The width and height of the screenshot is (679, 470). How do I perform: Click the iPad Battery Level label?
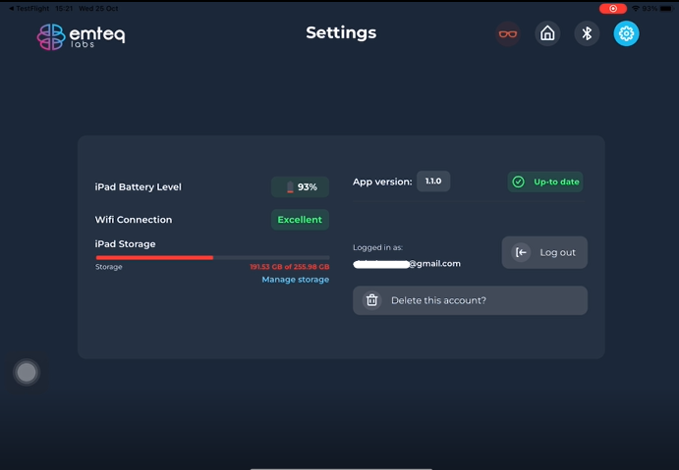coord(139,187)
